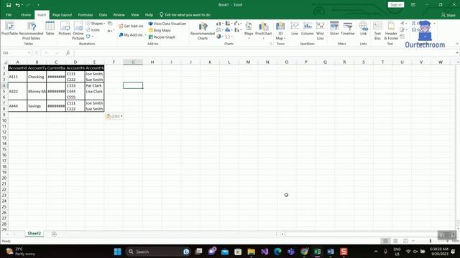Viewport: 460px width, 258px height.
Task: Insert a Timeline filter
Action: pos(348,29)
